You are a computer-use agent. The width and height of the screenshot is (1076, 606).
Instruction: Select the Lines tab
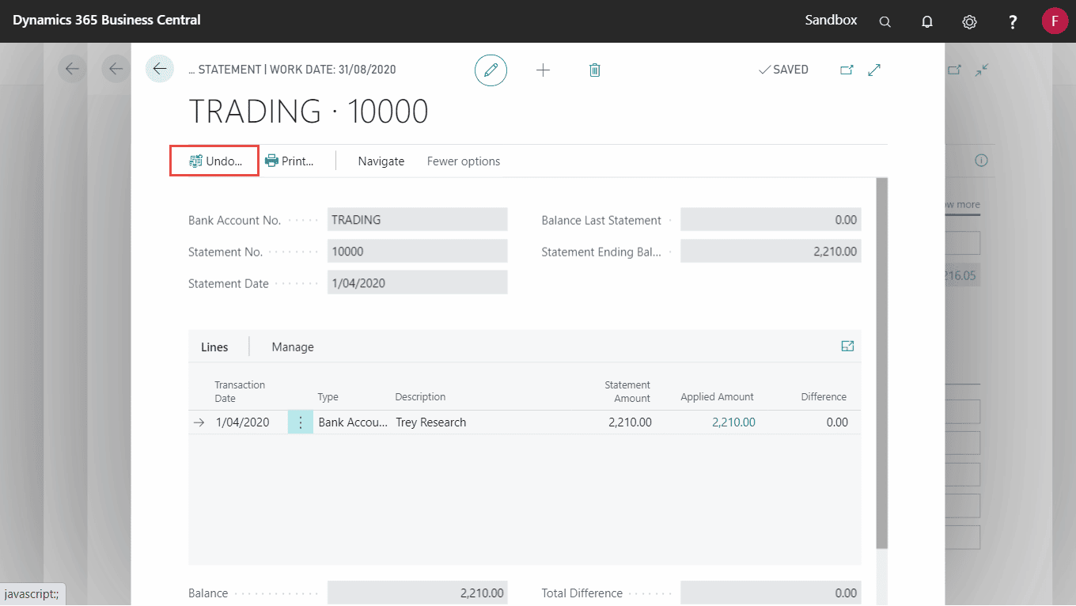[x=214, y=347]
